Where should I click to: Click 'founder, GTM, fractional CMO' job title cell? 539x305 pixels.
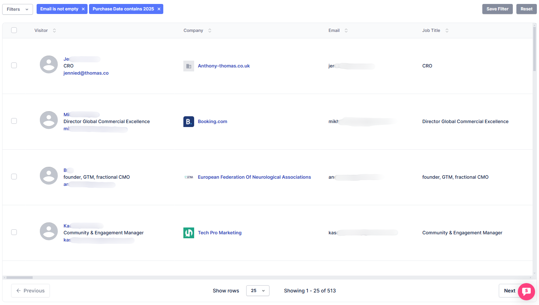coord(455,177)
